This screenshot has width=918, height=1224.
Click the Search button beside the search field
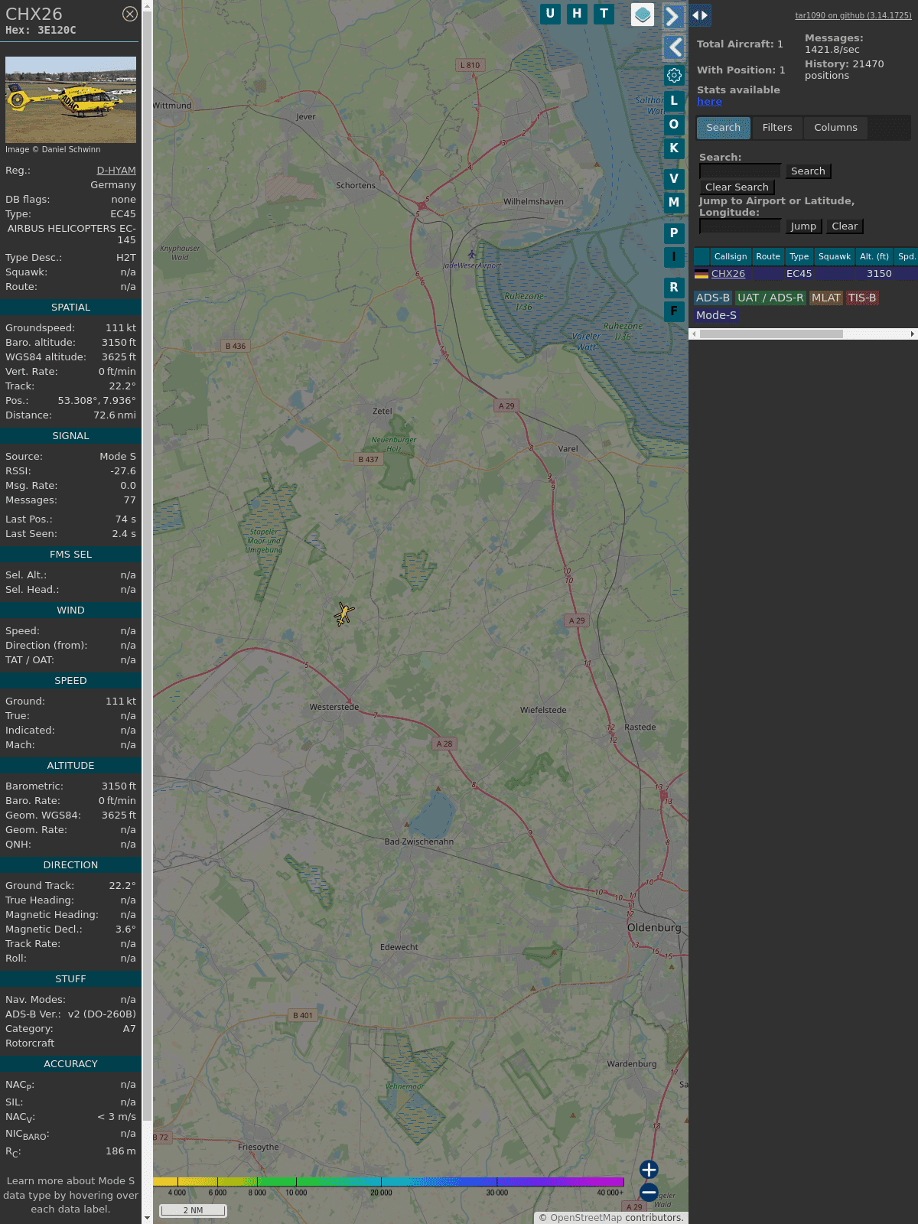[x=808, y=171]
